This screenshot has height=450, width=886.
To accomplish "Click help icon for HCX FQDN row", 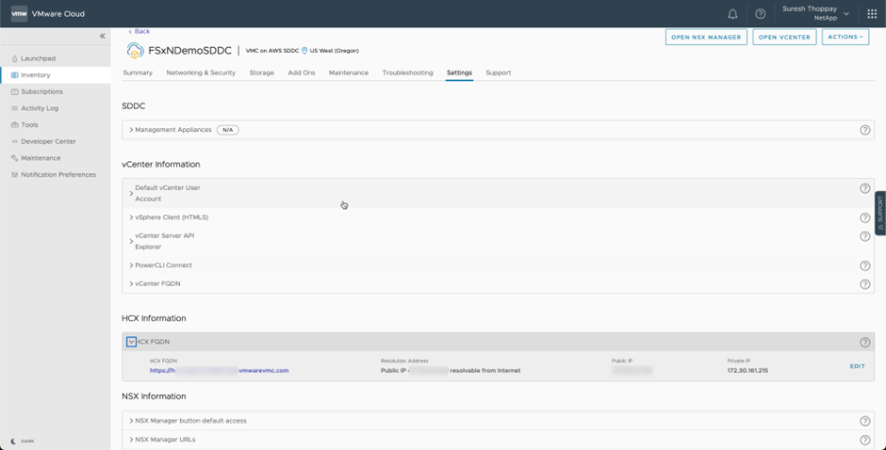I will click(x=864, y=343).
